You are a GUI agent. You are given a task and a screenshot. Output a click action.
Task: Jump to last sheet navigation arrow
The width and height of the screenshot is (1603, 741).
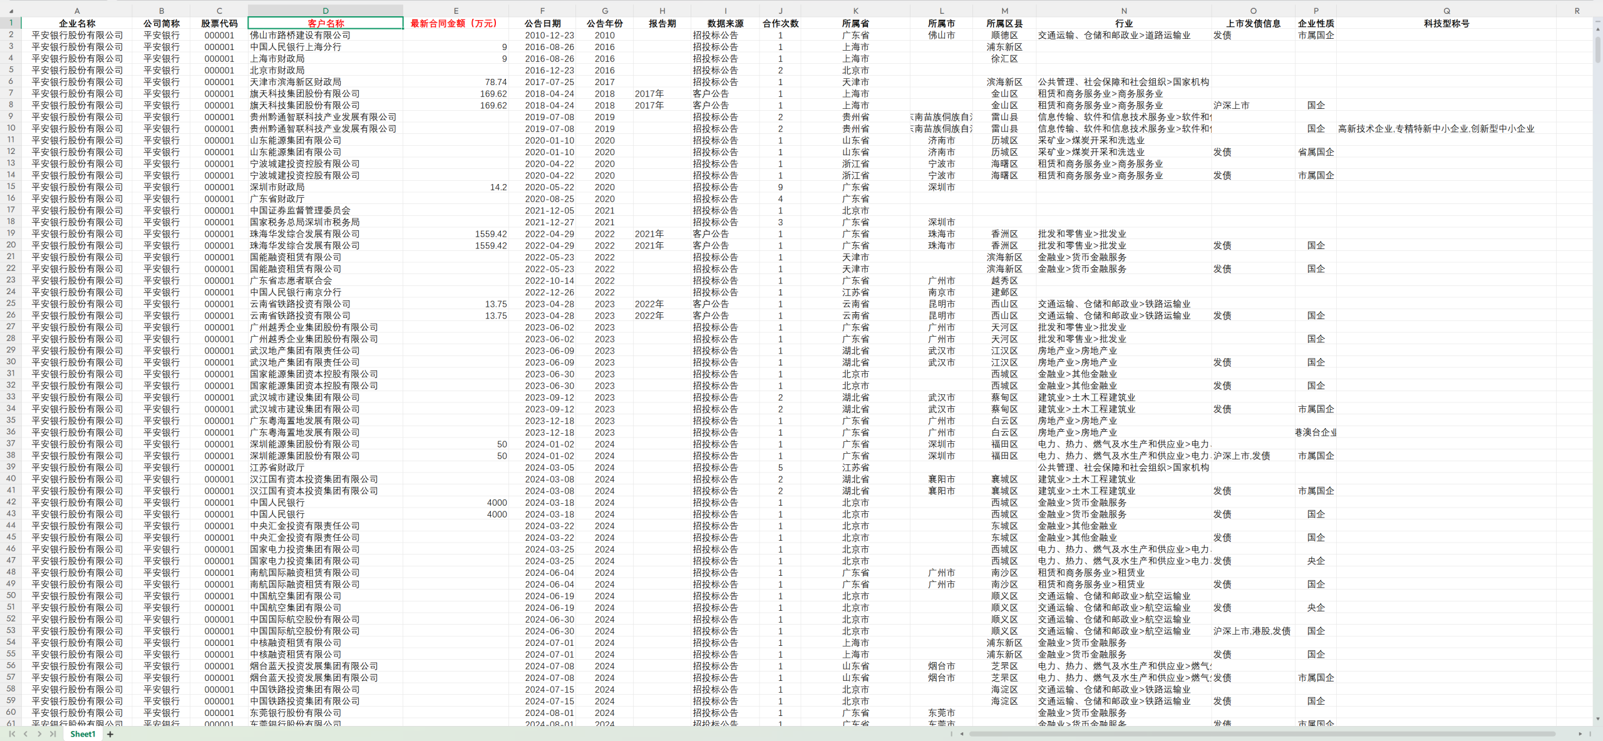(53, 734)
